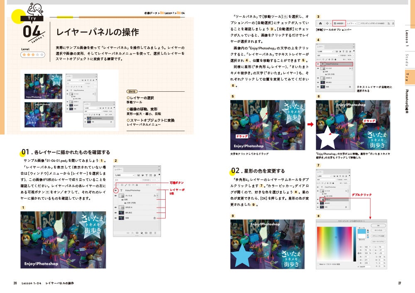Open the layer/group dropdown in the options bar
This screenshot has width=415, height=293.
[352, 23]
